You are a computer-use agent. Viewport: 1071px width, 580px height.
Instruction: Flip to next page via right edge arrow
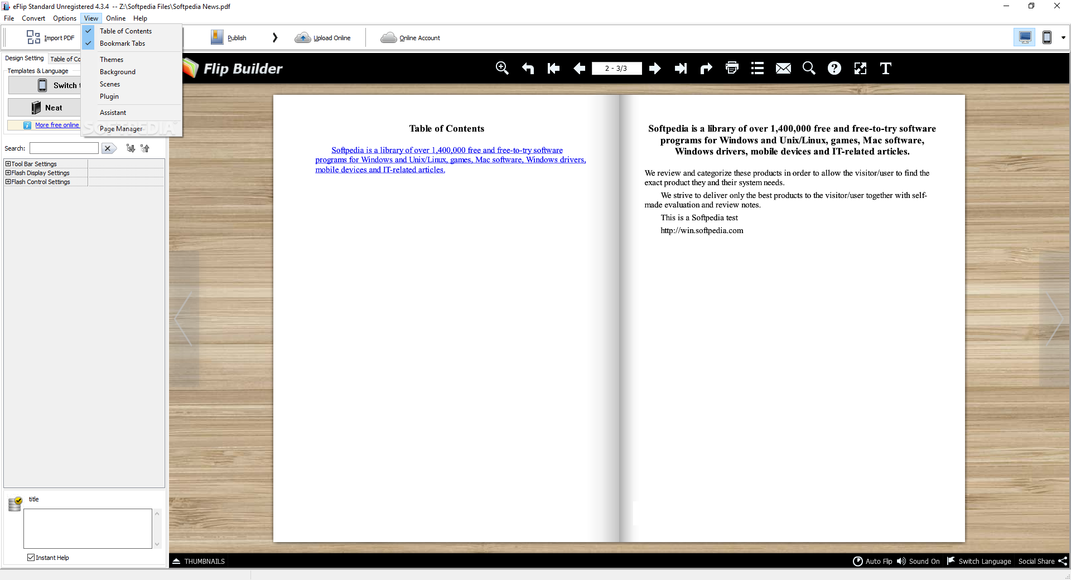coord(1054,319)
